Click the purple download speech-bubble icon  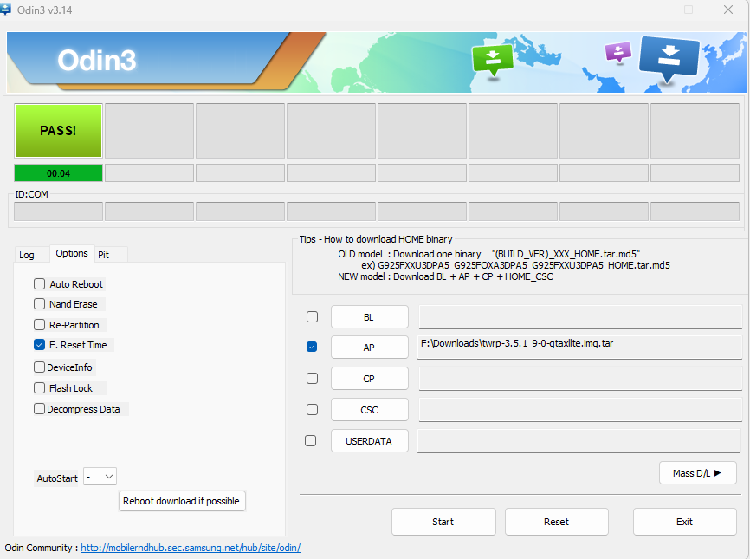click(617, 52)
